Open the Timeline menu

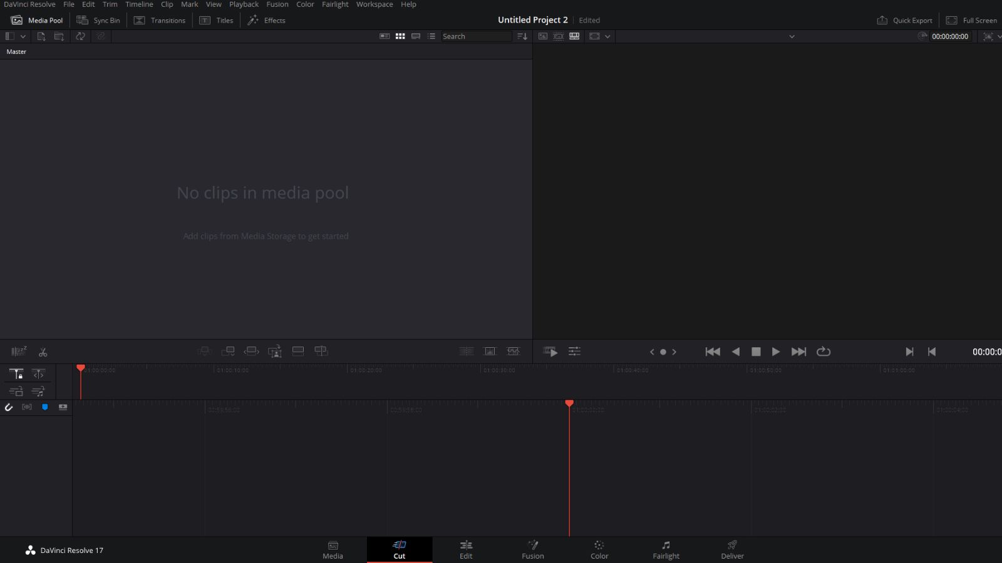tap(138, 4)
